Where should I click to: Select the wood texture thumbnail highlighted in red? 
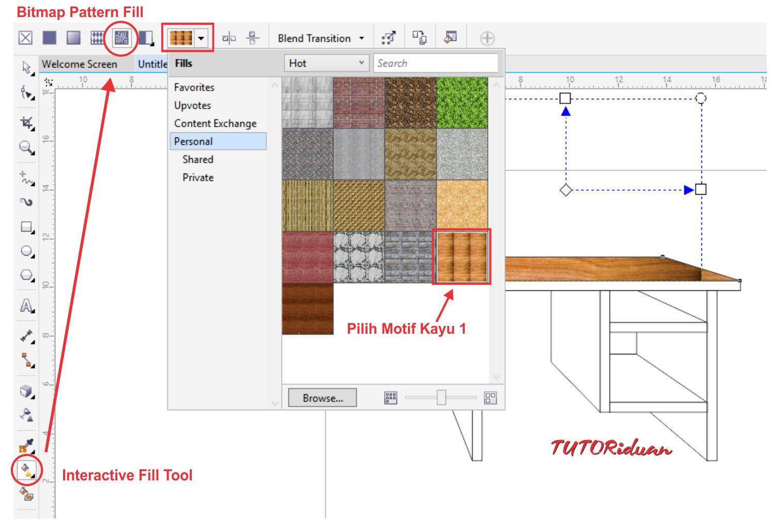click(x=461, y=257)
